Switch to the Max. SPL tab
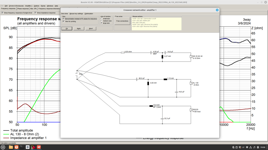The image size is (268, 150). [x=33, y=9]
